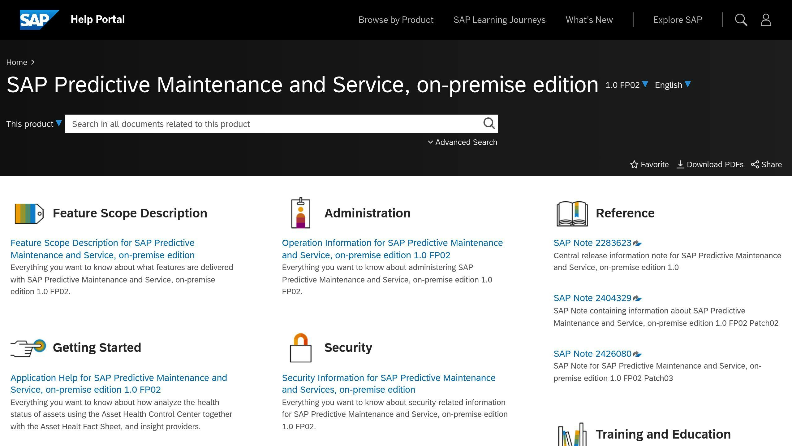792x446 pixels.
Task: Open the English language dropdown
Action: click(673, 85)
